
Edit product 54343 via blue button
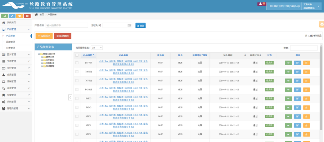298,108
